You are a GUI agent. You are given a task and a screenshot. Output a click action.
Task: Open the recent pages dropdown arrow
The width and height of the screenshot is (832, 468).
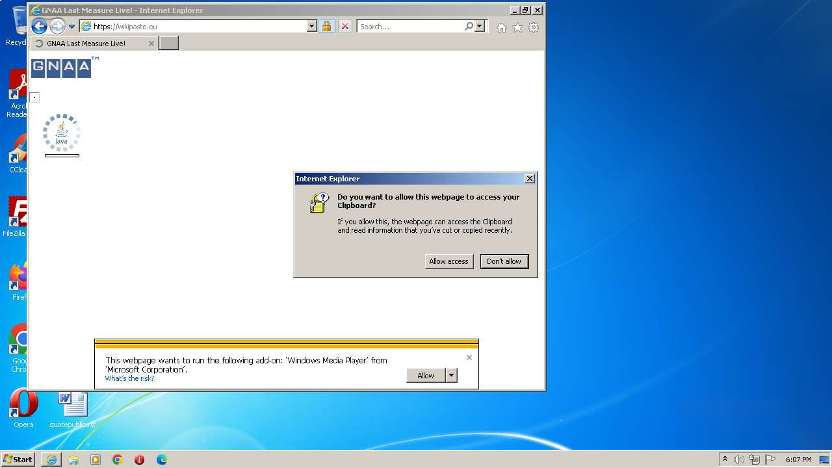pyautogui.click(x=71, y=27)
